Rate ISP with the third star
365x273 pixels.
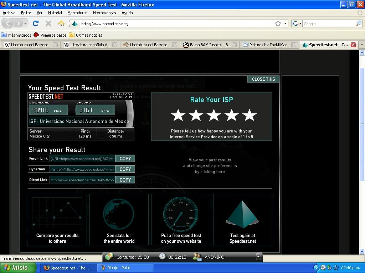coord(214,115)
